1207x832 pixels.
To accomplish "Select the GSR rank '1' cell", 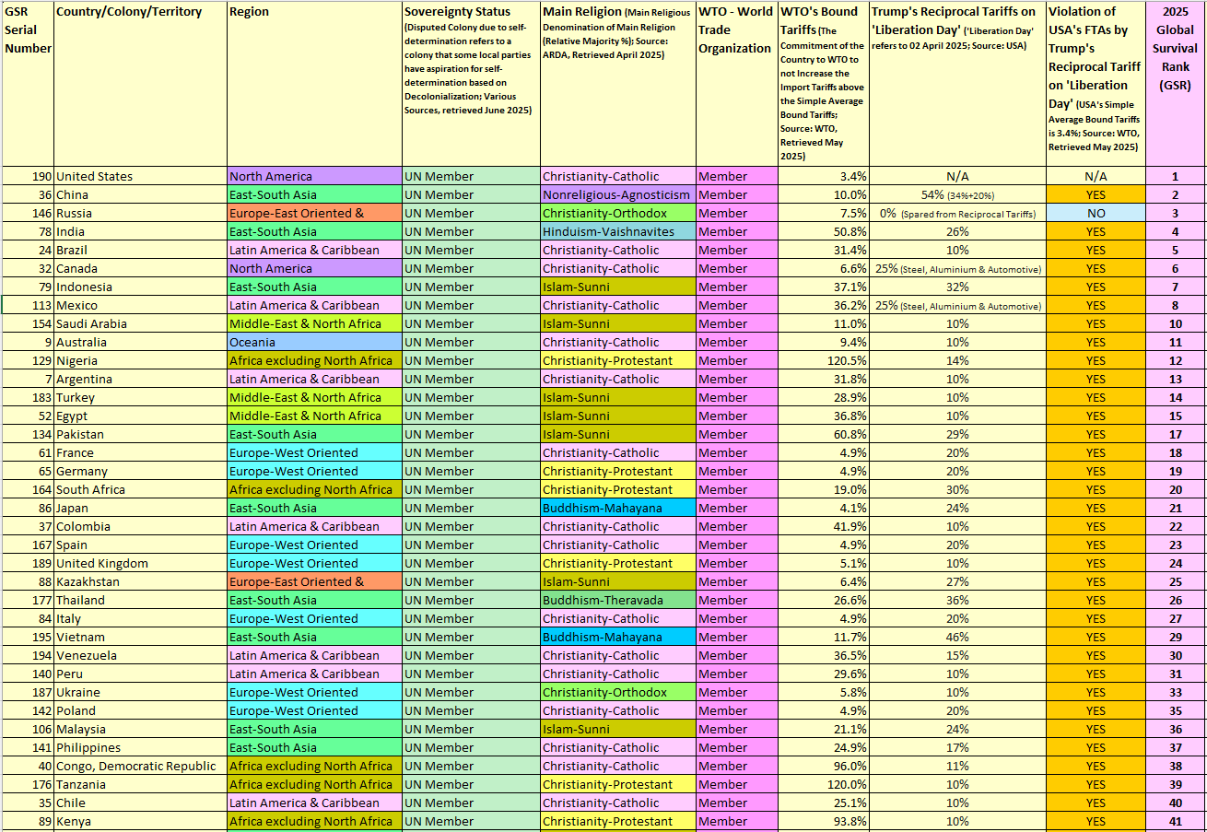I will coord(1175,176).
